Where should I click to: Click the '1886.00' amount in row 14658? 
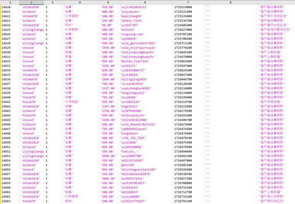108,178
